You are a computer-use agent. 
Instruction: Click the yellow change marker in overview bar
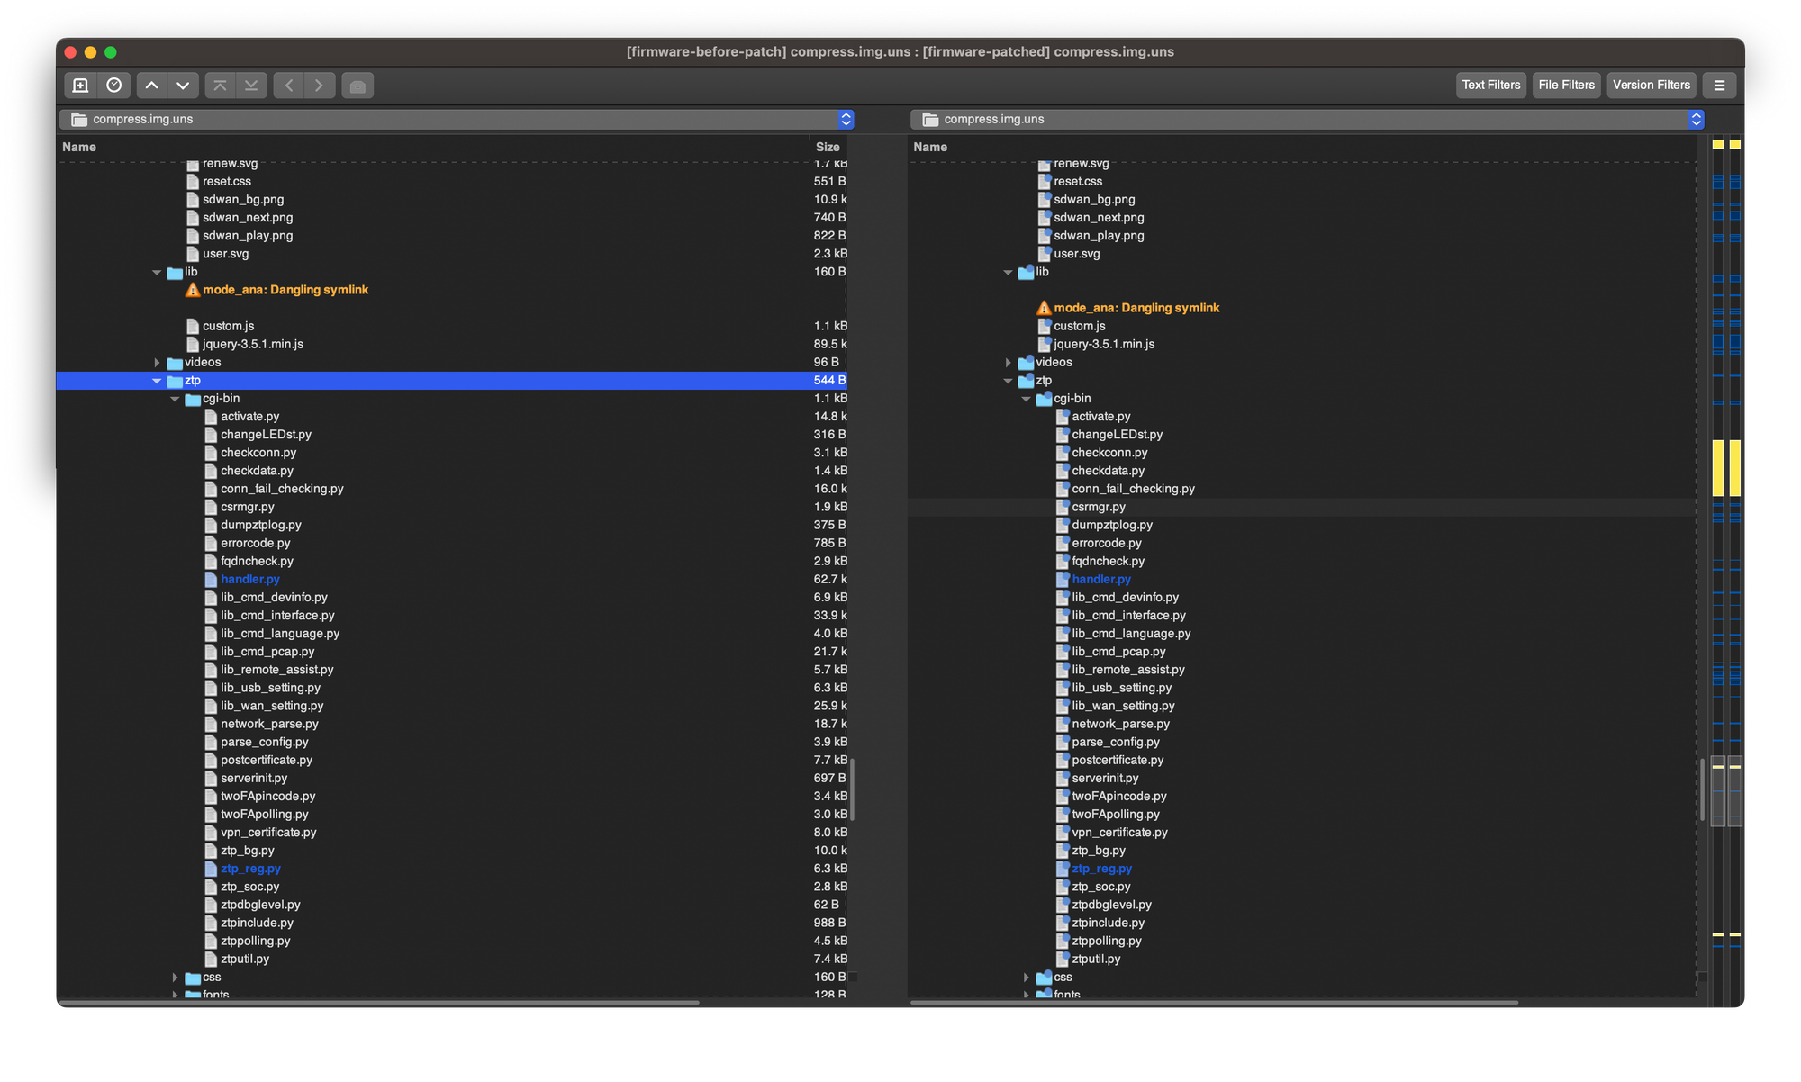(1718, 468)
